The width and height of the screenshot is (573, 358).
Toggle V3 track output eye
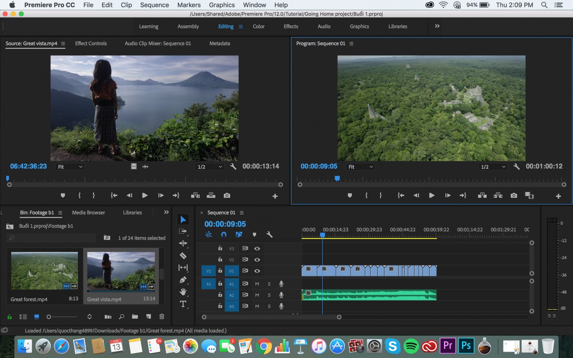coord(257,248)
